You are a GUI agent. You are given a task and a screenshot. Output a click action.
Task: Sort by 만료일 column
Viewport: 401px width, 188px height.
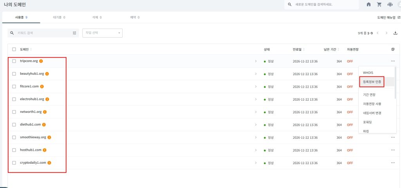coord(298,49)
